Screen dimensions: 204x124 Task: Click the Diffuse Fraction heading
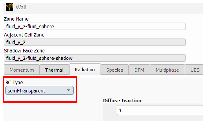pos(122,101)
